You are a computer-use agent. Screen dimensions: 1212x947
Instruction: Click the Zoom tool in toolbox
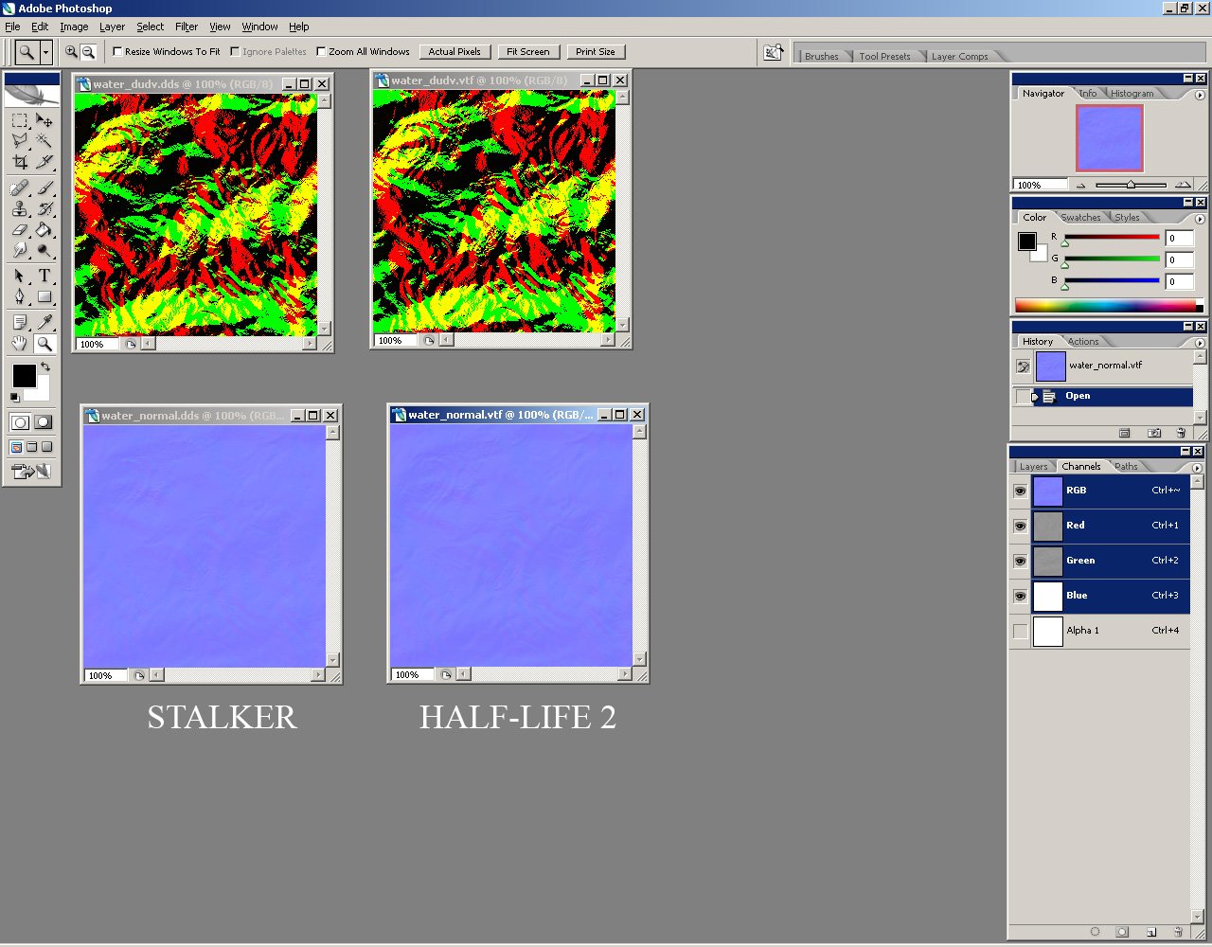(44, 344)
